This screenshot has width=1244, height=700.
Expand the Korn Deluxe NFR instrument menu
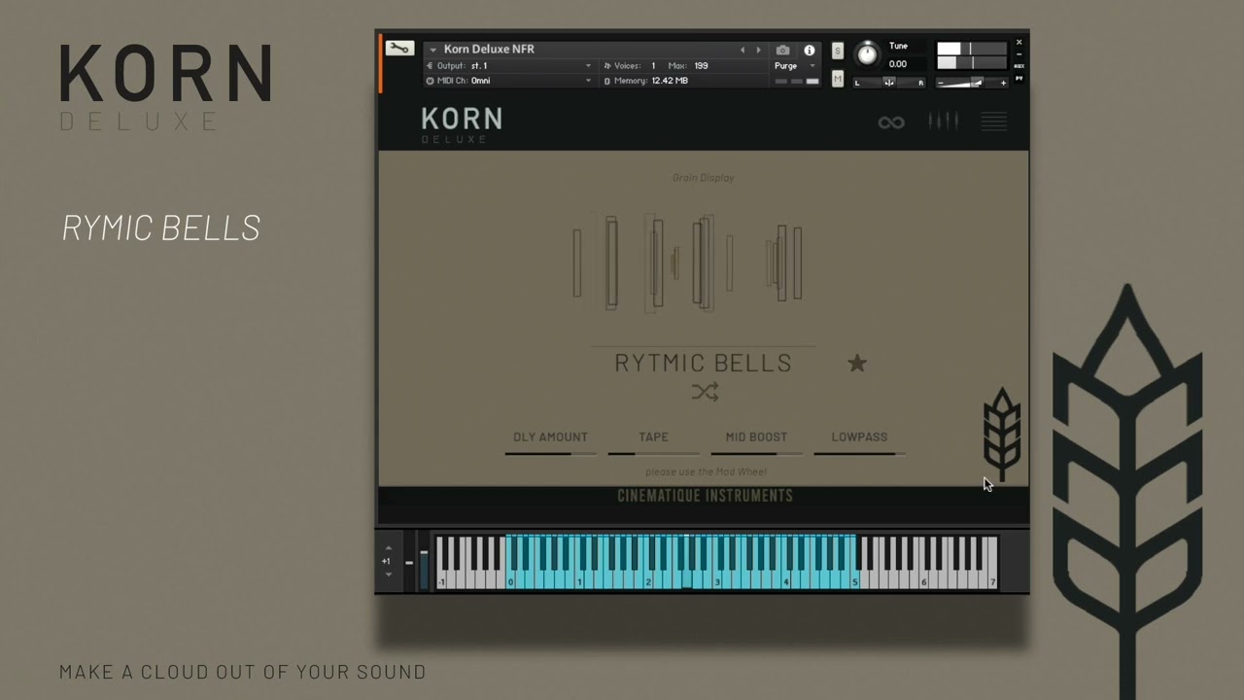click(433, 50)
